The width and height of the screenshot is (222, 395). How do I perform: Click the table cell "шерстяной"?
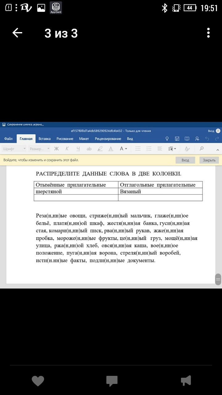(x=76, y=191)
